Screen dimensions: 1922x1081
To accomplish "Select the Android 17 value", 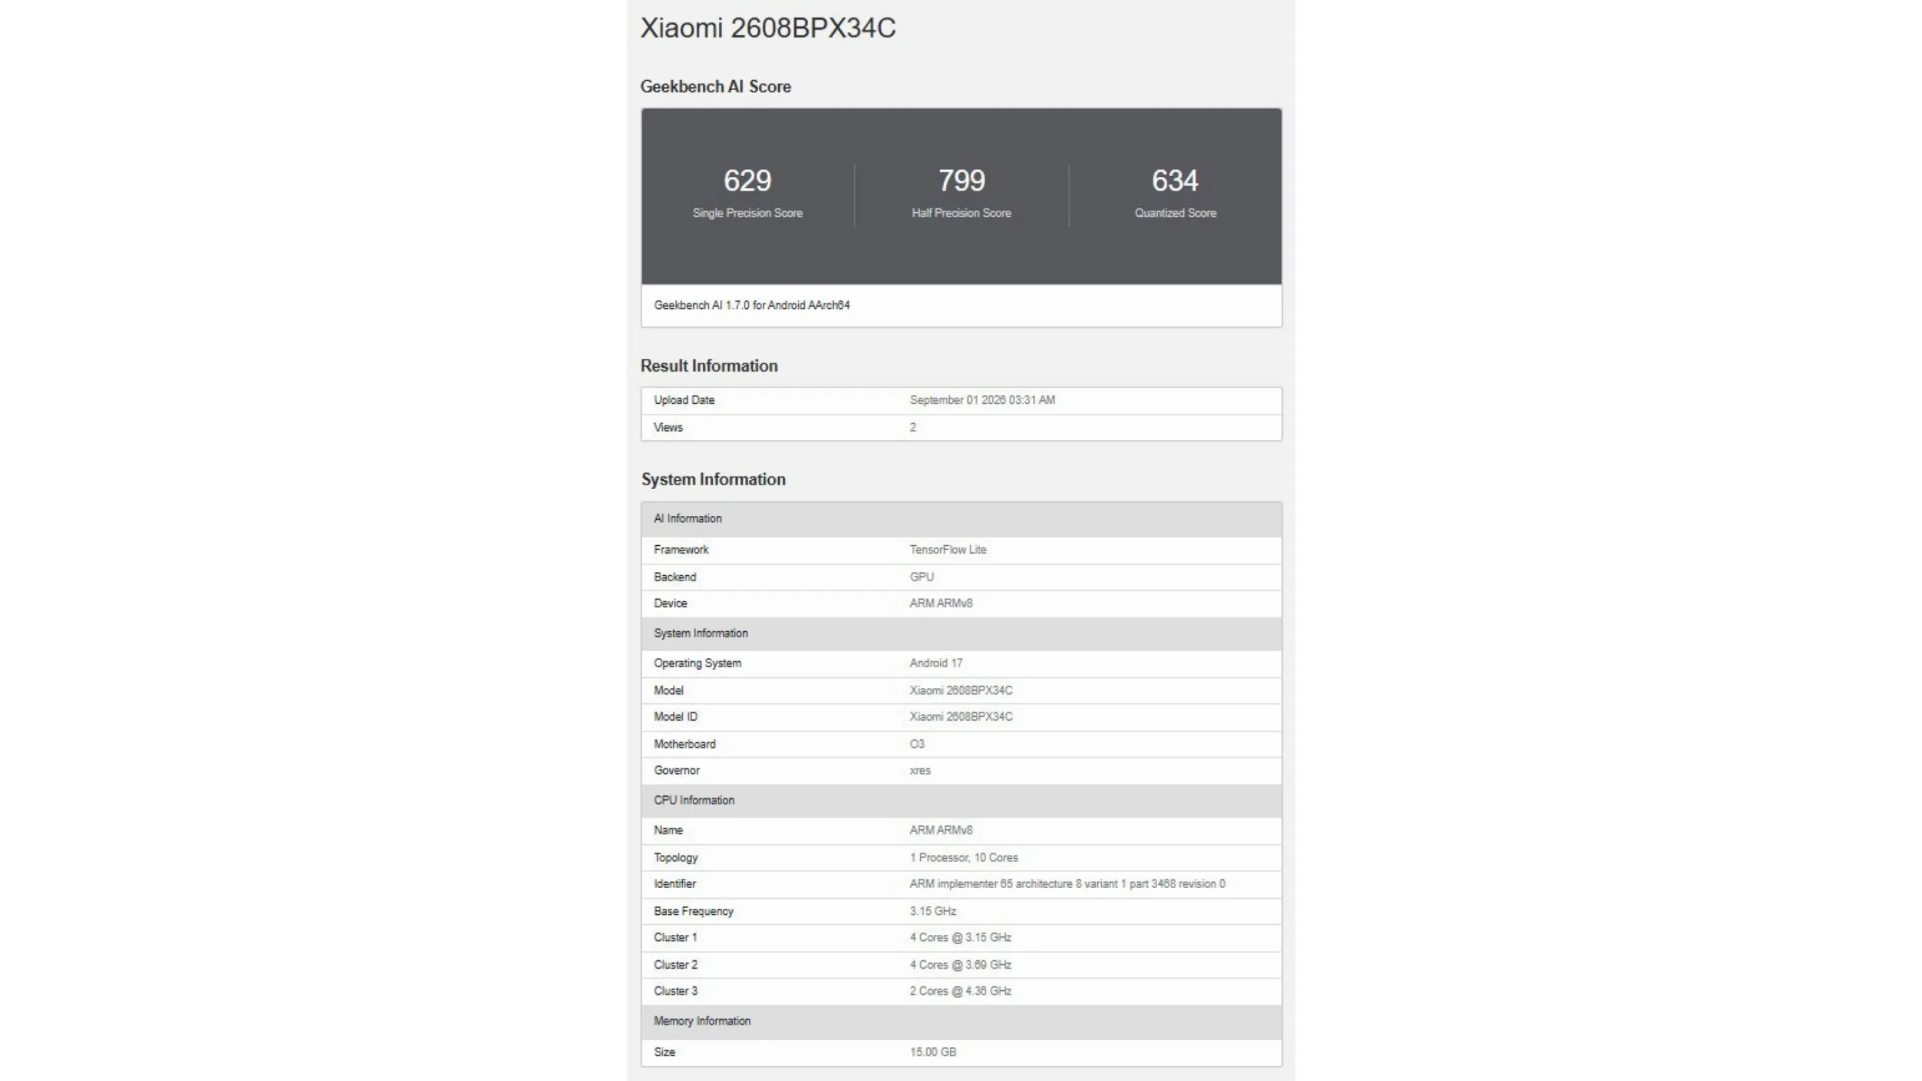I will [x=936, y=663].
